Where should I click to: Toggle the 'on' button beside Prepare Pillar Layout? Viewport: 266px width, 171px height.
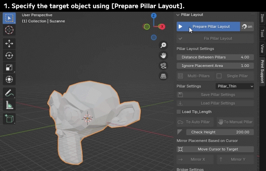[x=247, y=26]
